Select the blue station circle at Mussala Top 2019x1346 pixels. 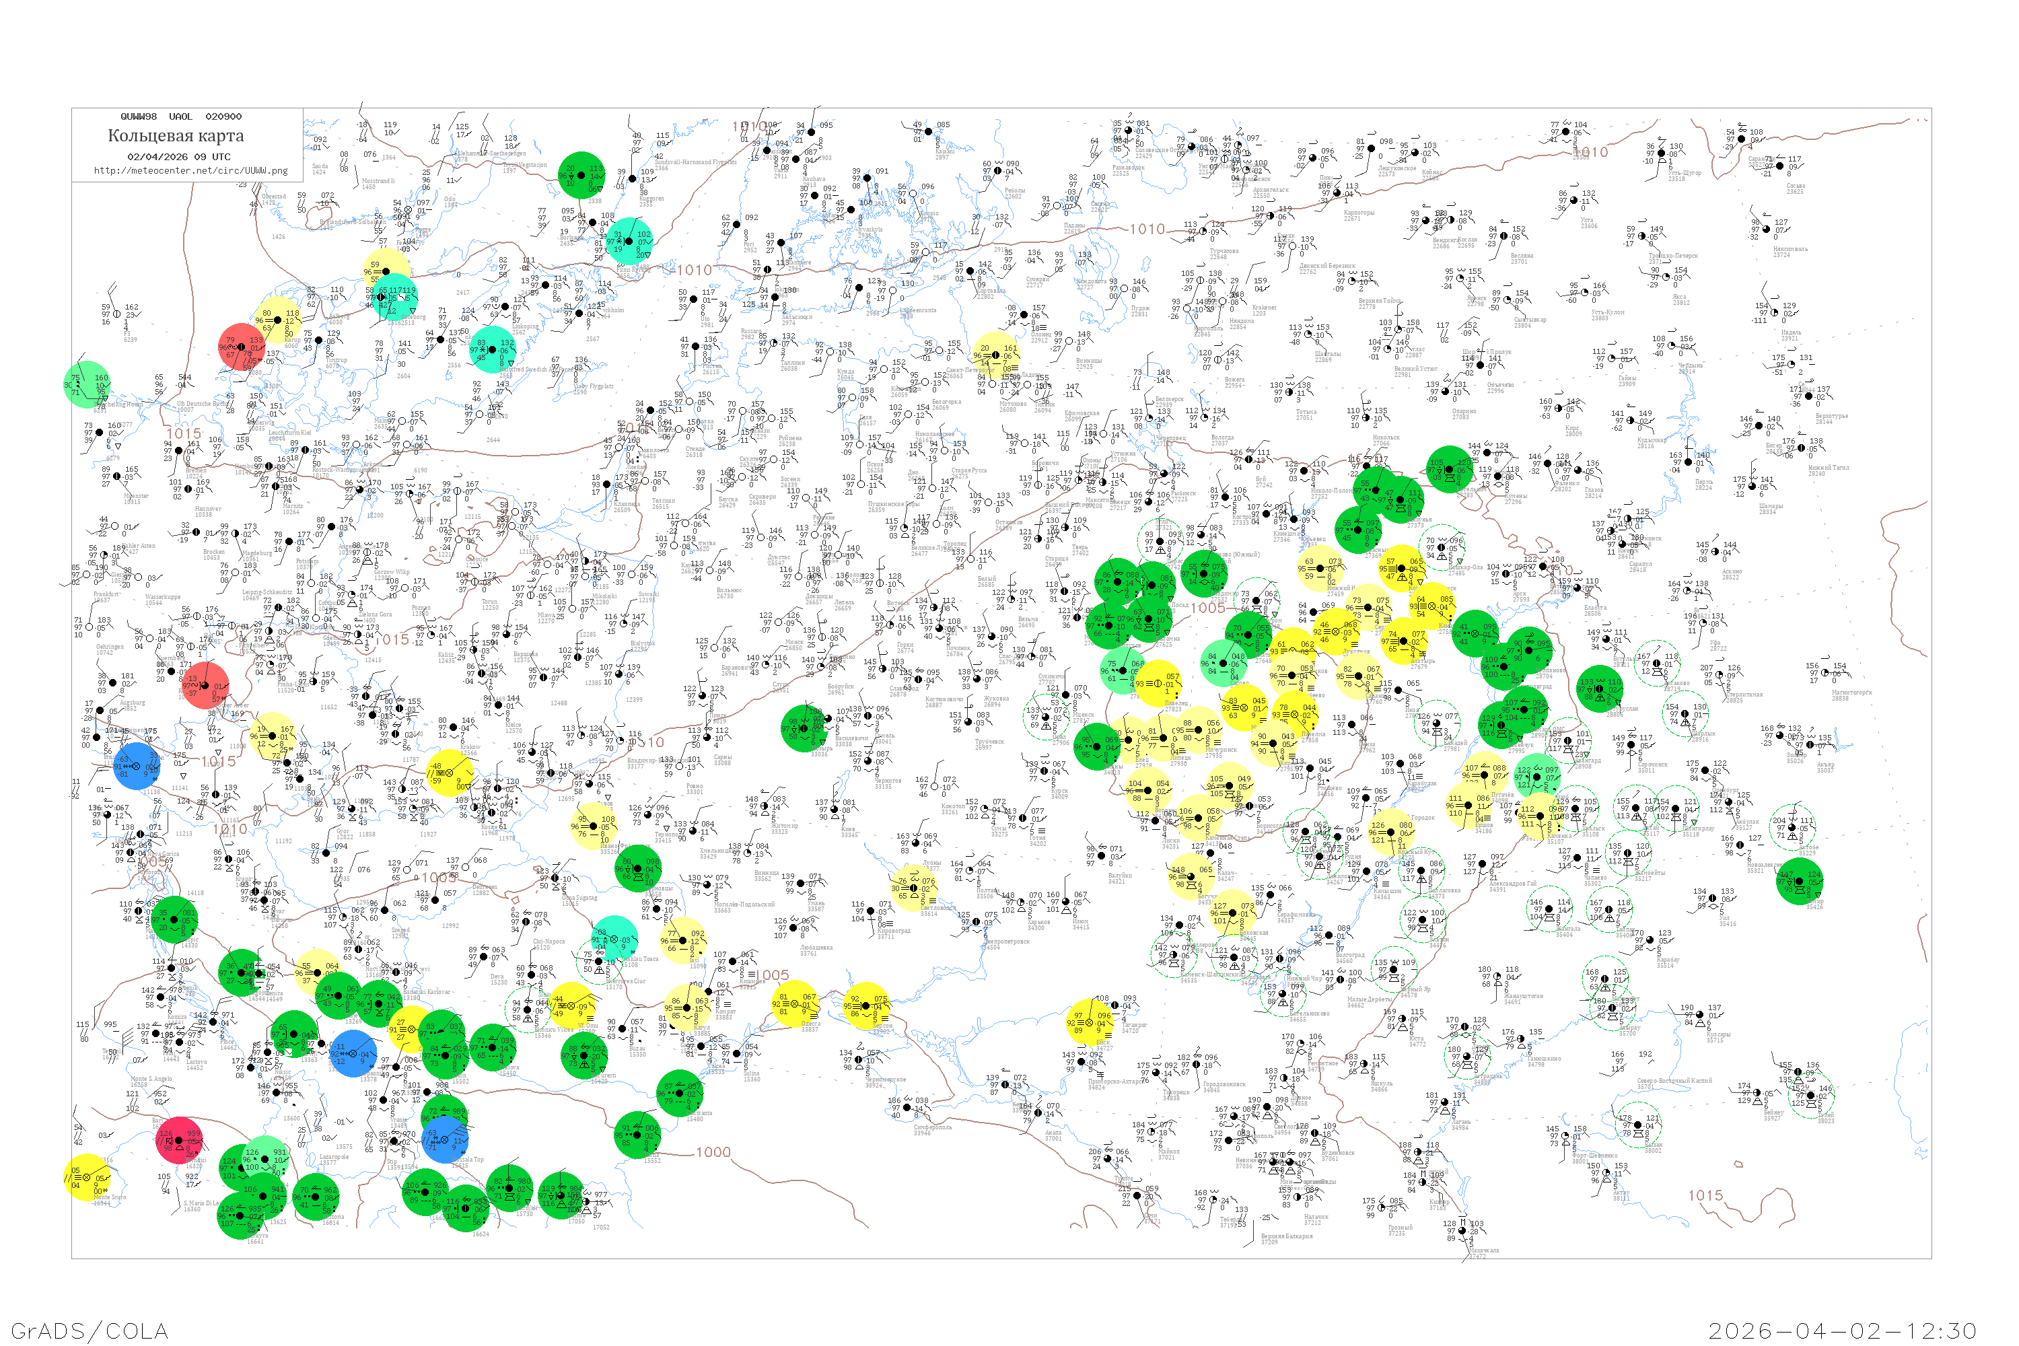(x=445, y=1140)
